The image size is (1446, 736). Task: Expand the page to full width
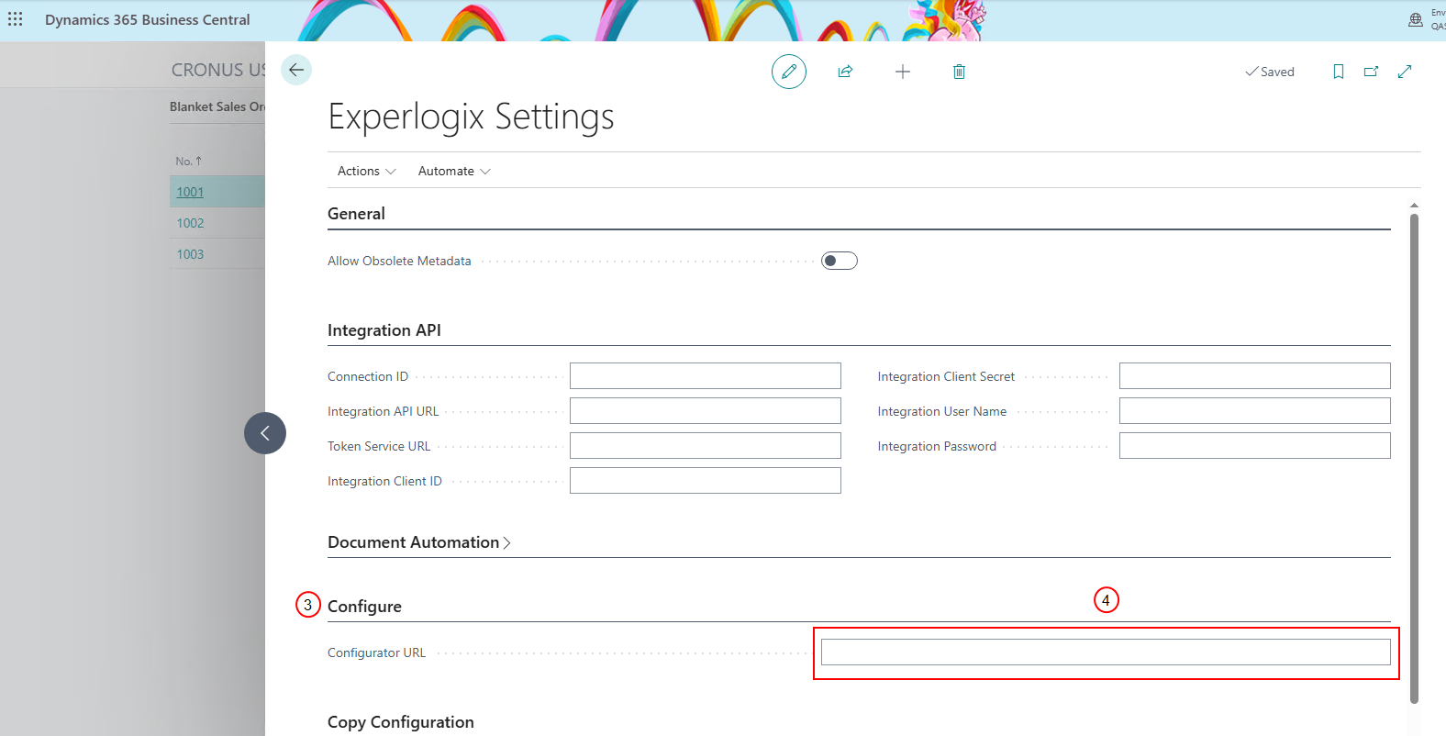click(1405, 72)
